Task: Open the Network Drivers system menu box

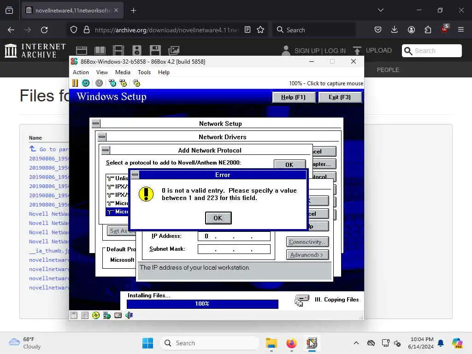Action: [x=102, y=137]
